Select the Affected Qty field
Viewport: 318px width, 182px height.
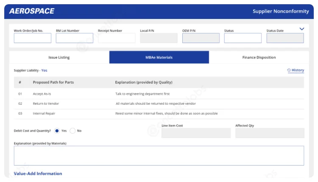point(270,133)
